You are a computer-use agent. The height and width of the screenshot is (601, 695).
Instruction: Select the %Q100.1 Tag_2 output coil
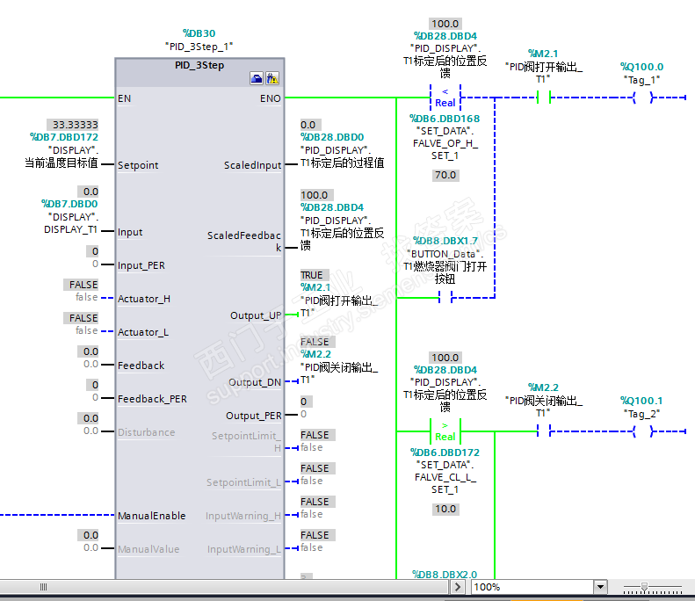tap(642, 431)
